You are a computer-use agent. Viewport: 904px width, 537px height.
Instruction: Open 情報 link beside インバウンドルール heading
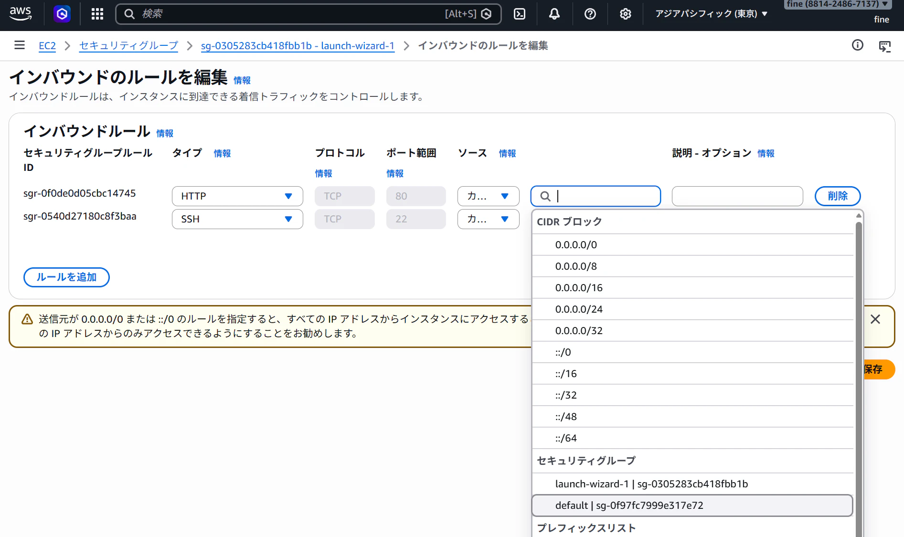pyautogui.click(x=165, y=133)
